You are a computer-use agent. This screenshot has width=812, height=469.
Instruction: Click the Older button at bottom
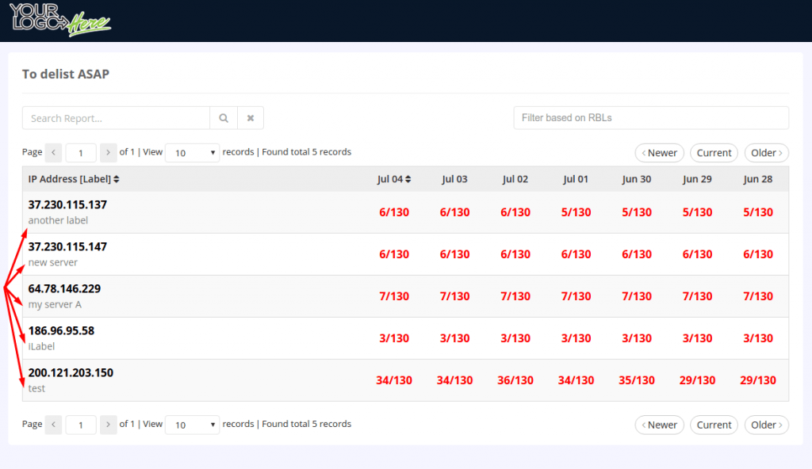click(x=765, y=425)
